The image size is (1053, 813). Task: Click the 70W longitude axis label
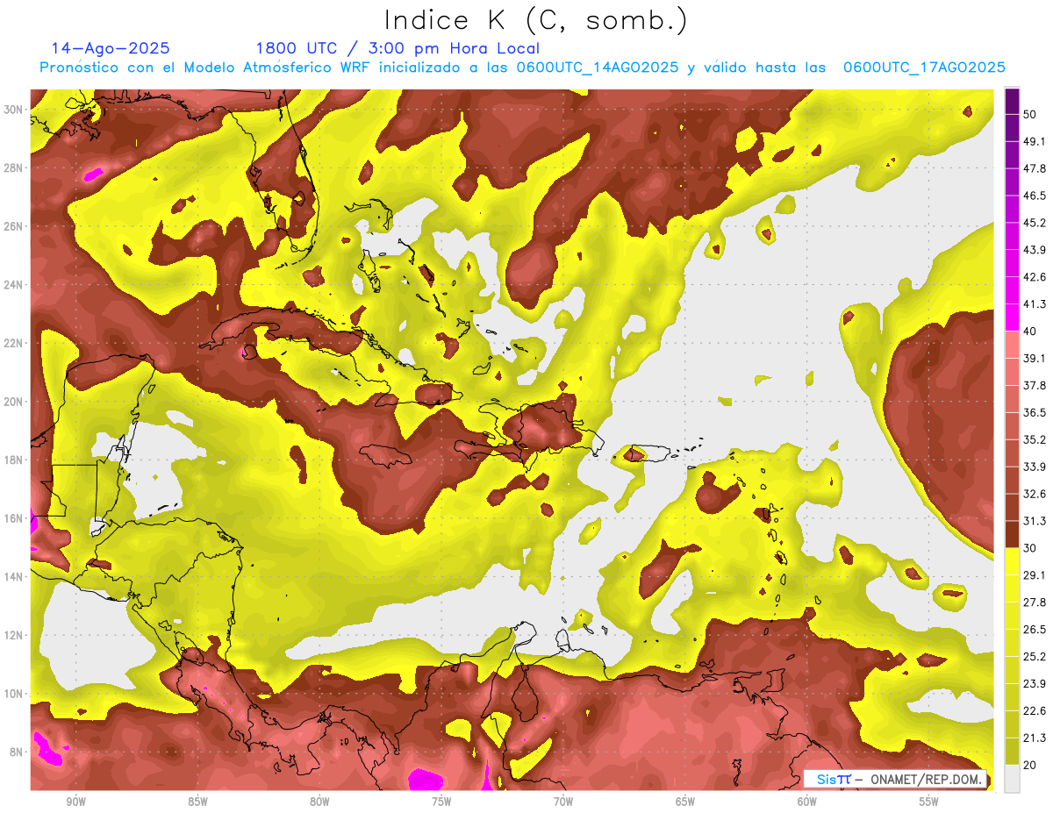(563, 802)
